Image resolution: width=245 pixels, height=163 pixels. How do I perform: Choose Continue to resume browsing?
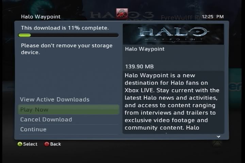pos(68,129)
